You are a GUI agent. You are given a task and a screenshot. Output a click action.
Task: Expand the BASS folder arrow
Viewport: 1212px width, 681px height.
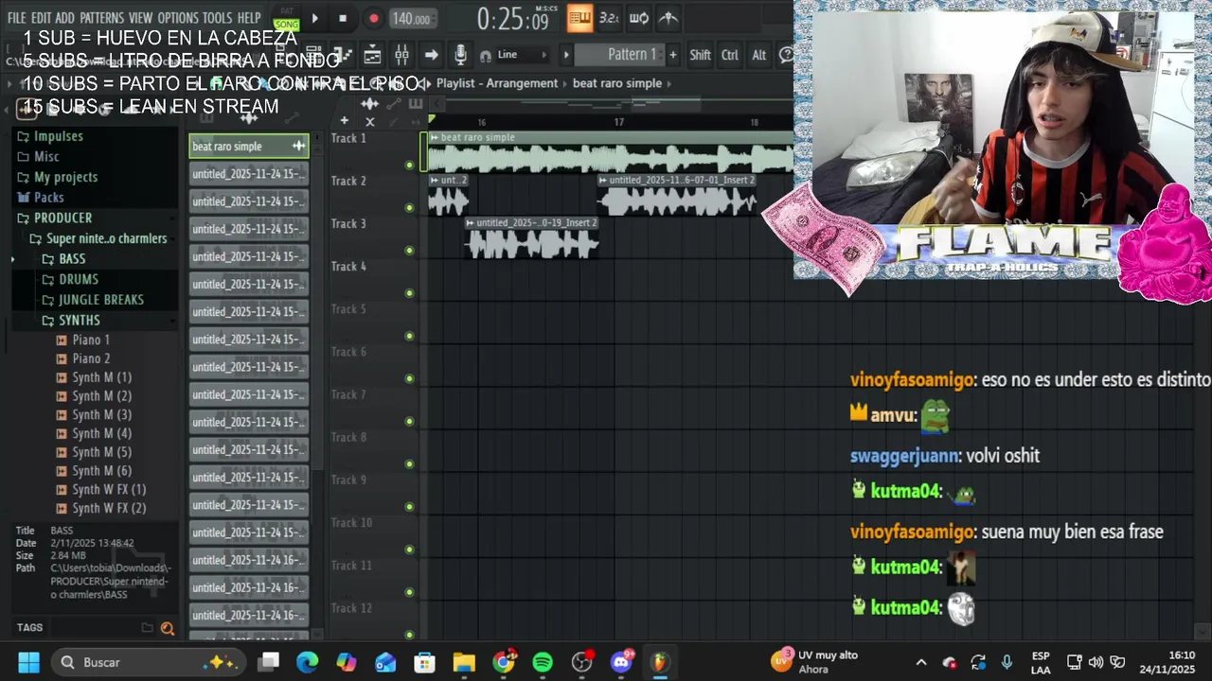click(13, 259)
